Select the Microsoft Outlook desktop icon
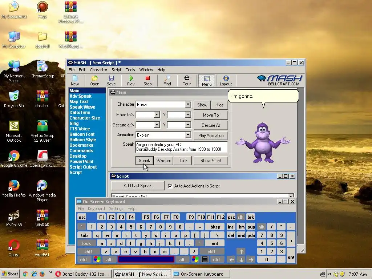 pos(14,131)
